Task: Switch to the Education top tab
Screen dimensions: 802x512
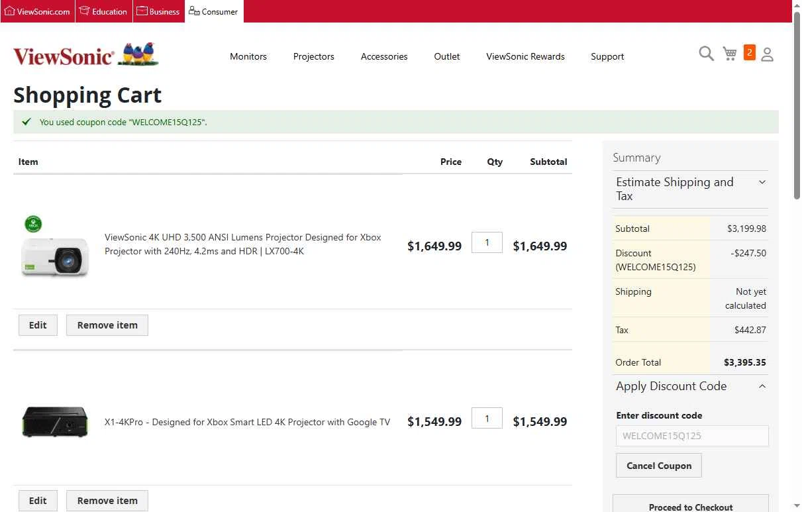Action: coord(104,11)
